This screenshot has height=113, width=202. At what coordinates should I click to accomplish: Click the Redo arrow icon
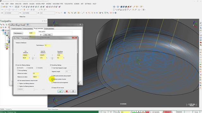click(12, 7)
